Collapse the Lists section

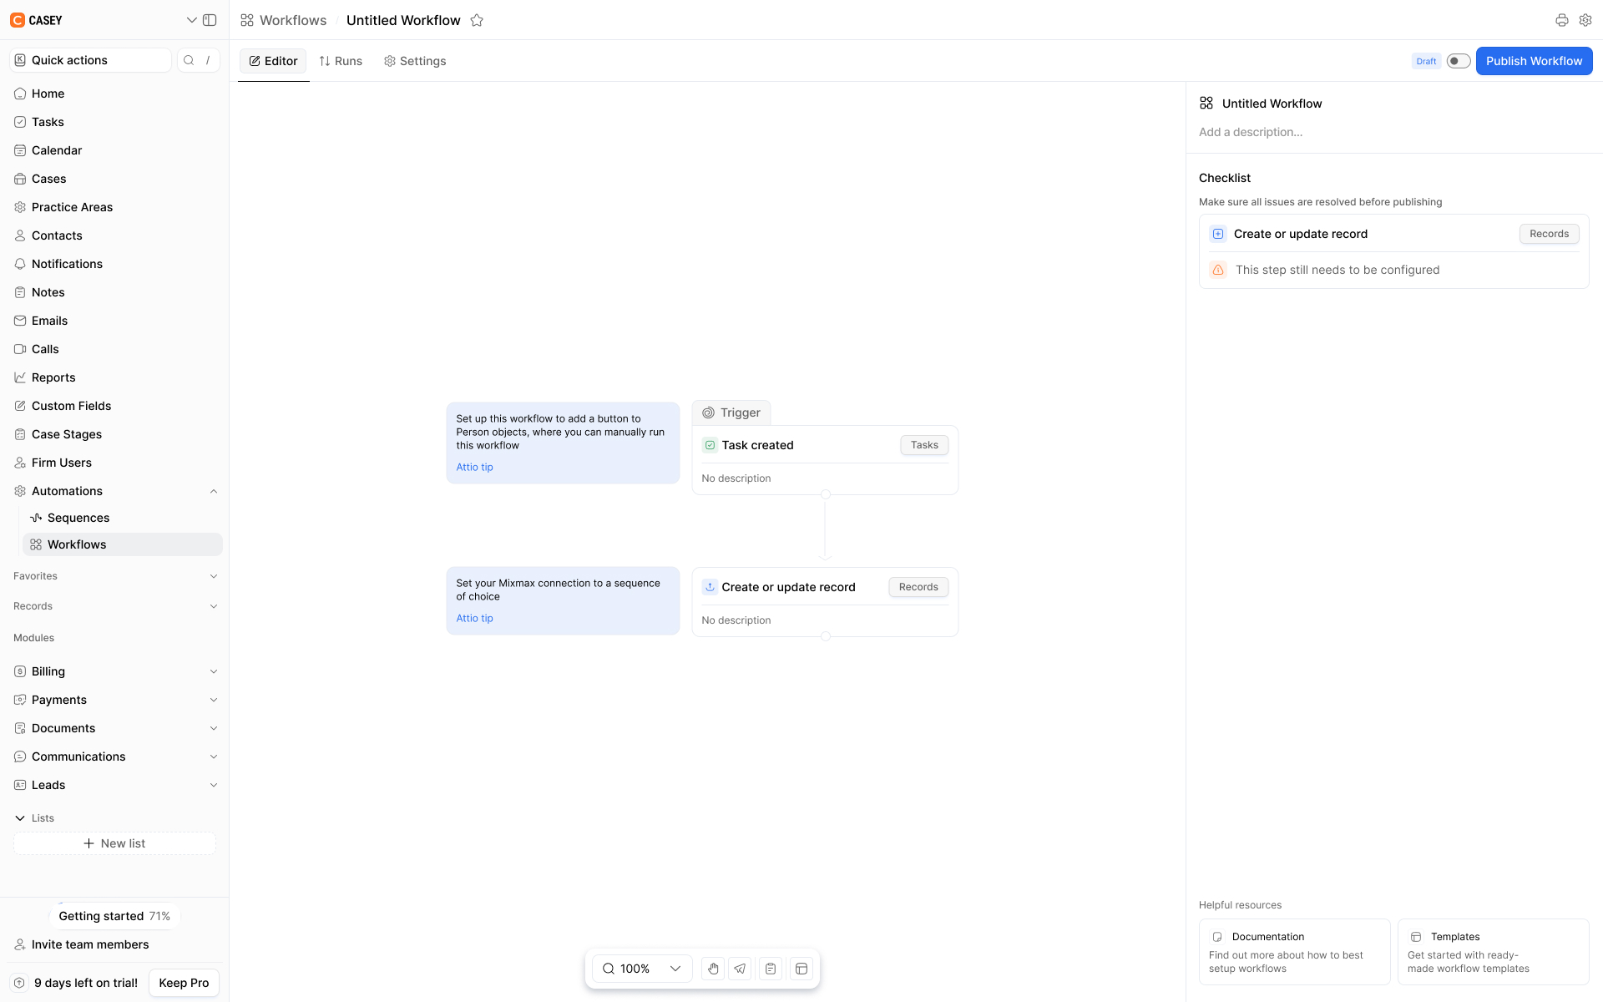point(20,818)
